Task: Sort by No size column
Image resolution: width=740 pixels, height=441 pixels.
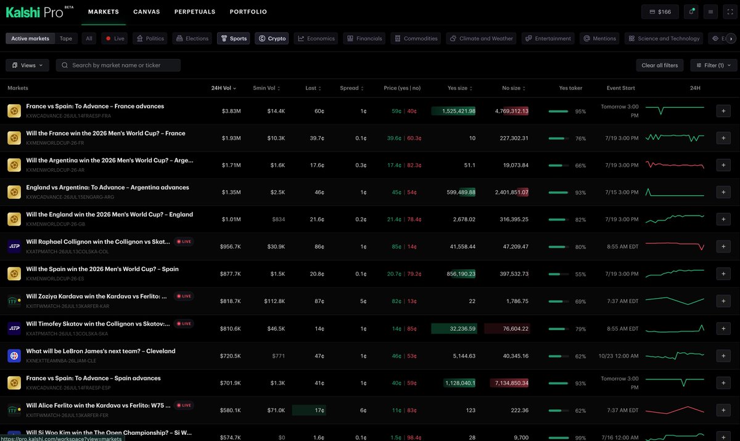Action: click(513, 88)
